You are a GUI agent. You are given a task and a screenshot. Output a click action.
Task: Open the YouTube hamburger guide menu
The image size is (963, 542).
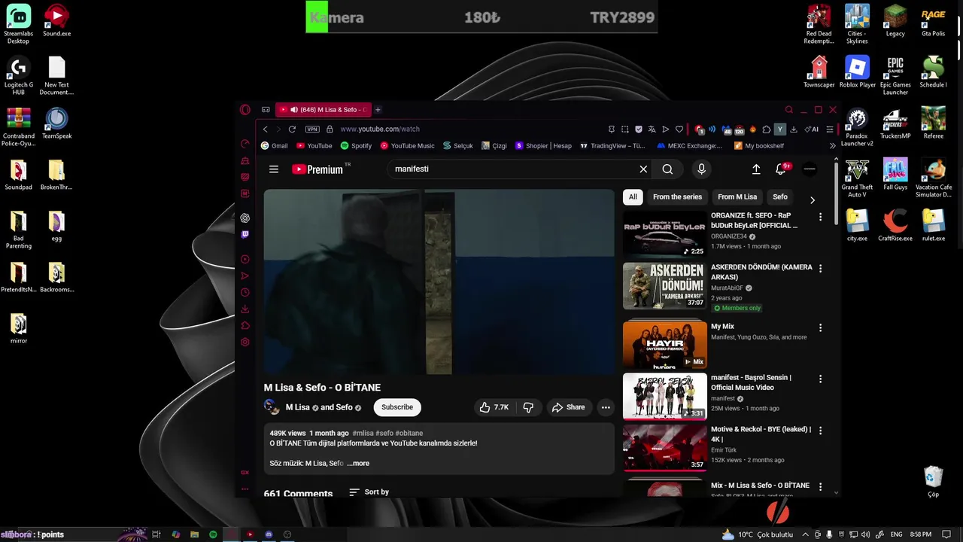tap(274, 169)
